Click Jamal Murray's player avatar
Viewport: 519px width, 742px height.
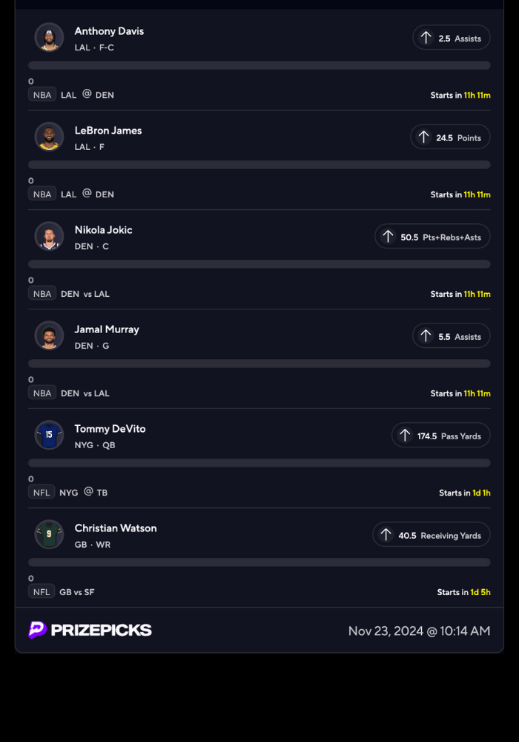[49, 335]
